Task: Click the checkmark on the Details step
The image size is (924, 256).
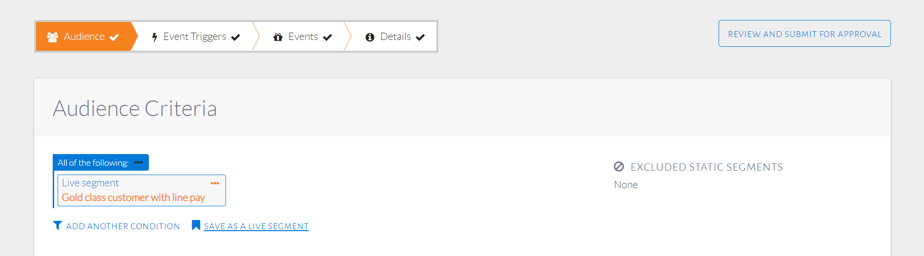Action: pyautogui.click(x=420, y=37)
